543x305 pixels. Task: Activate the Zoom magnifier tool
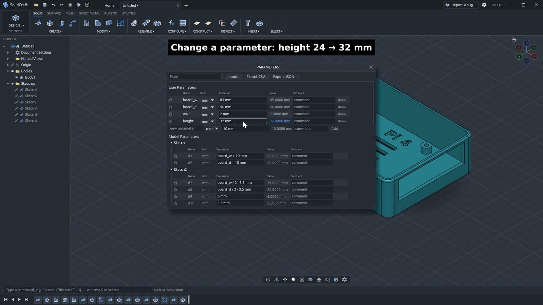click(x=294, y=280)
